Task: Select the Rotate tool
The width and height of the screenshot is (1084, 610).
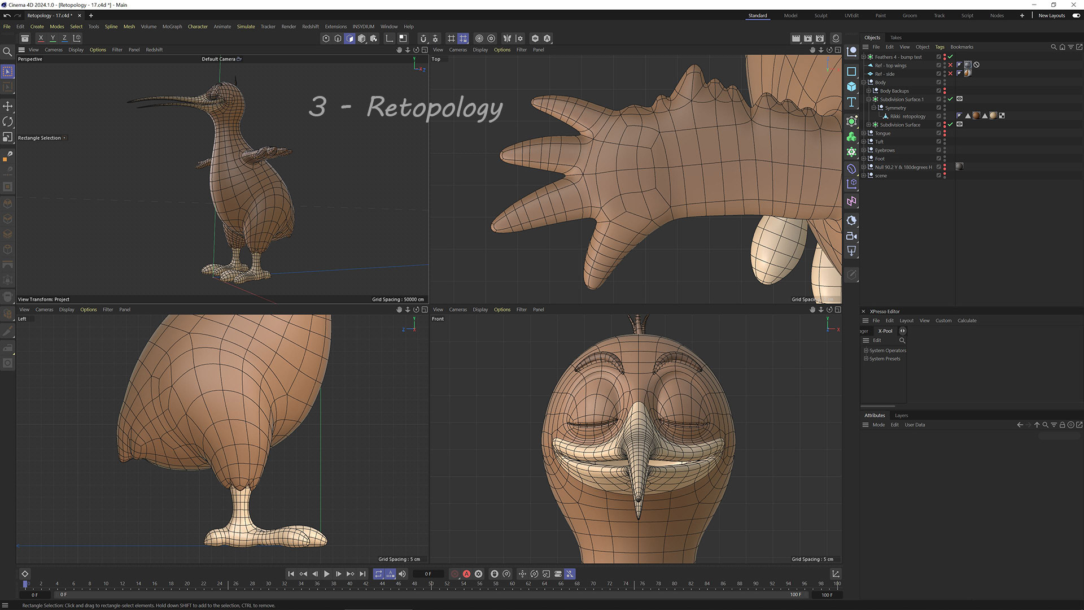Action: (x=8, y=121)
